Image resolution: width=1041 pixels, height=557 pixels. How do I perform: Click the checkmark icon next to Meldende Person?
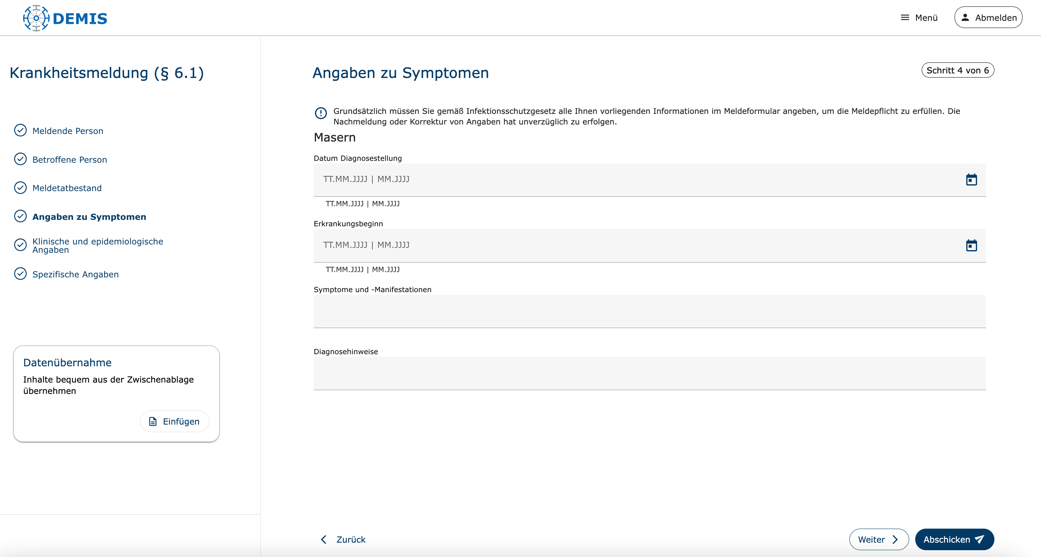click(20, 131)
